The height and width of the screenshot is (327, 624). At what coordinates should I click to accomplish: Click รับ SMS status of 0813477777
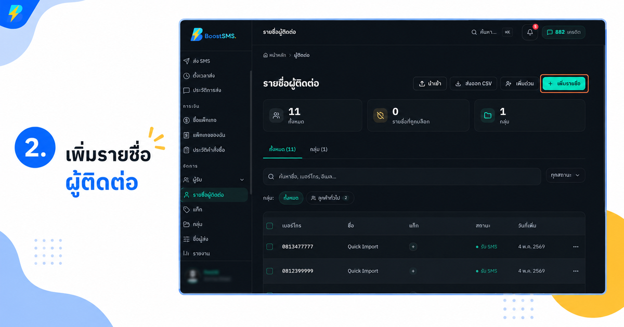tap(486, 247)
